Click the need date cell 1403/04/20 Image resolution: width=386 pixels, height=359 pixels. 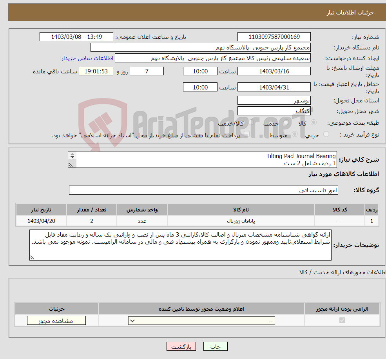(x=41, y=221)
